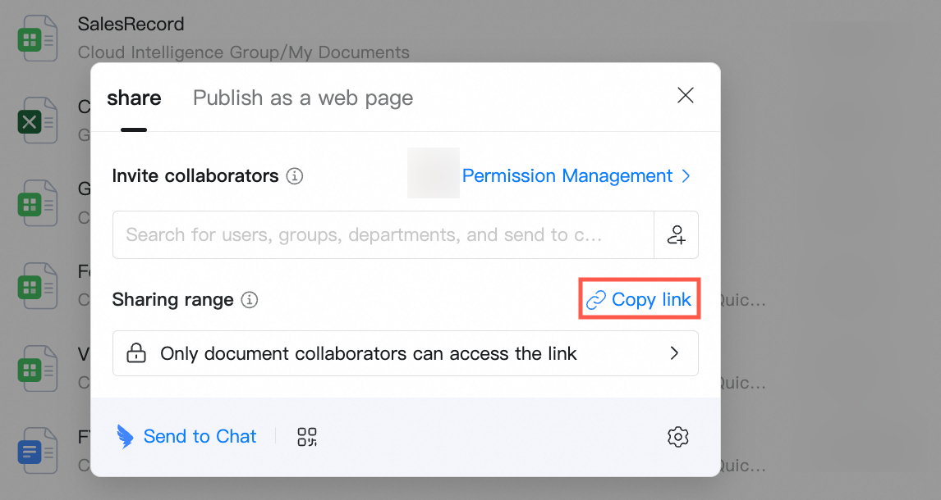Open the QR code sharing icon
The width and height of the screenshot is (941, 500).
tap(306, 437)
